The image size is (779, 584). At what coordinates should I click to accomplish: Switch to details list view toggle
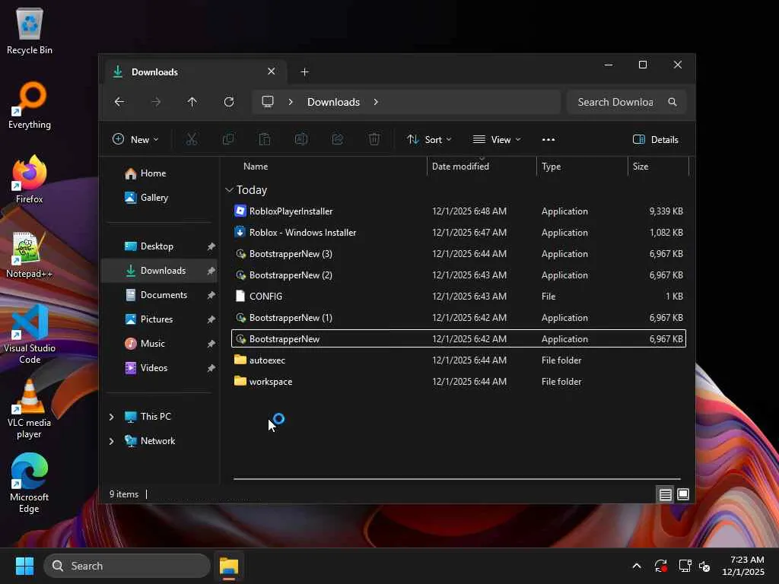pos(665,494)
